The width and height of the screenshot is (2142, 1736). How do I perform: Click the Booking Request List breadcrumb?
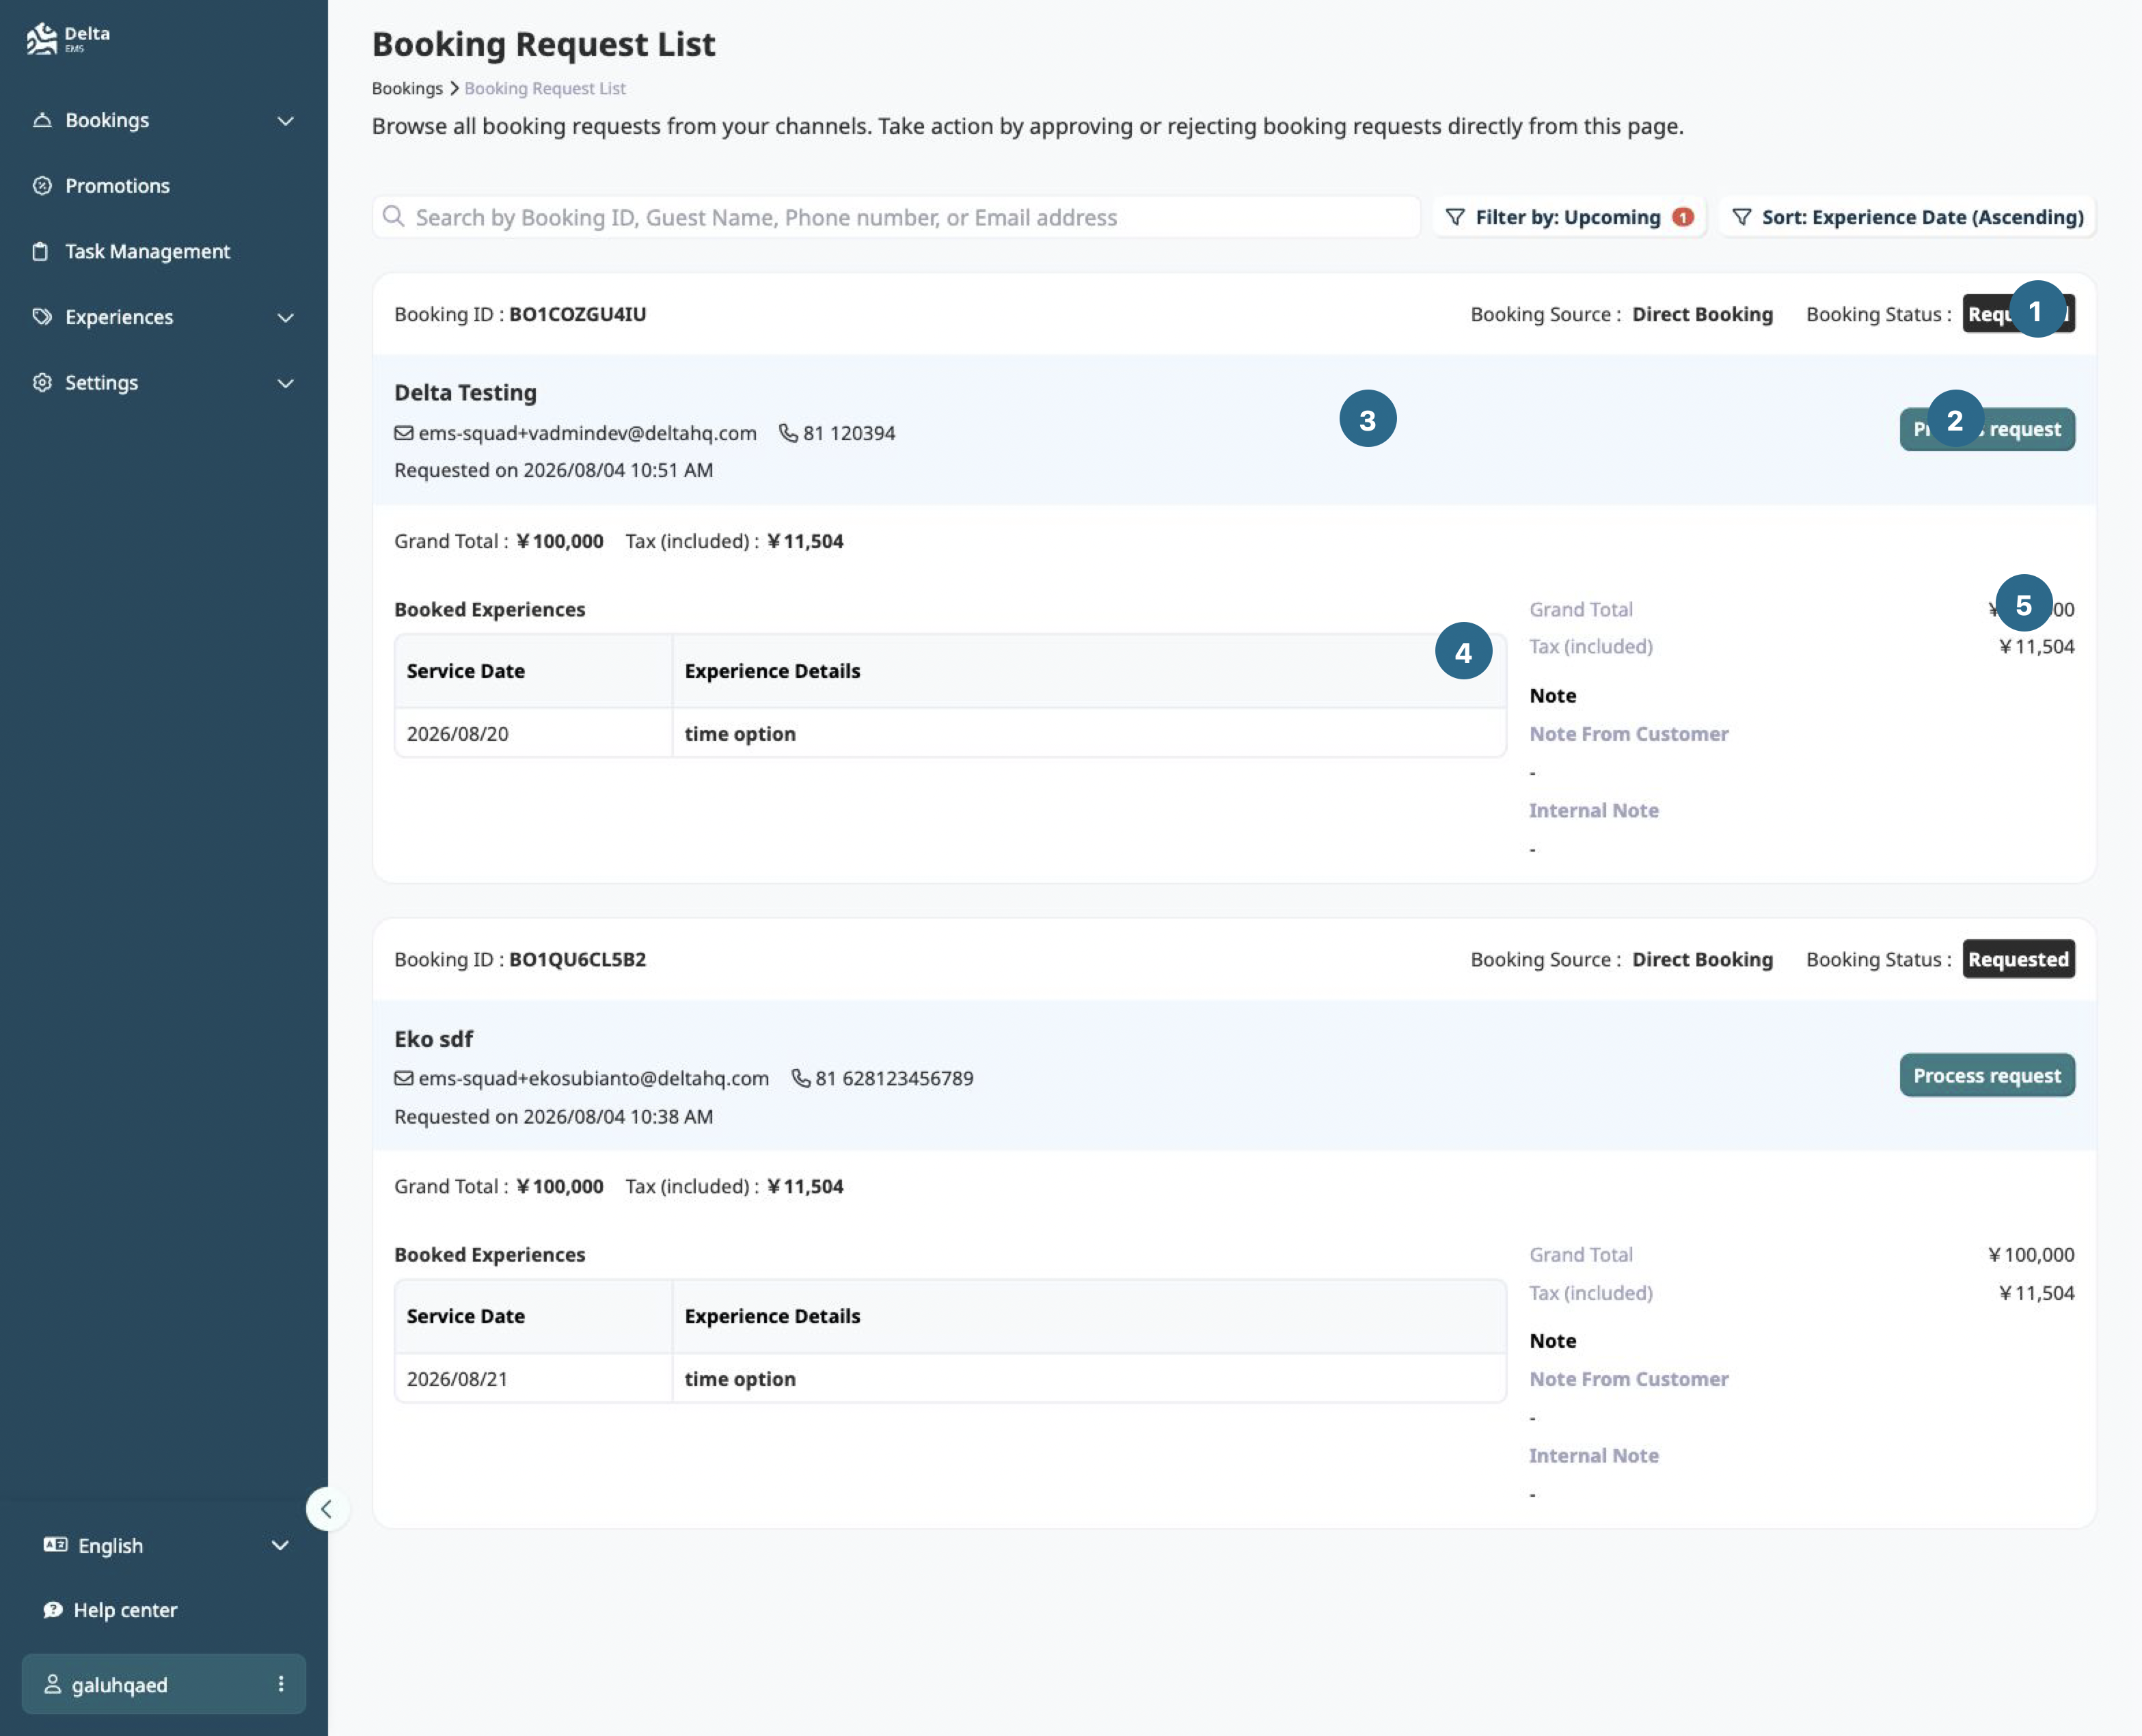545,88
